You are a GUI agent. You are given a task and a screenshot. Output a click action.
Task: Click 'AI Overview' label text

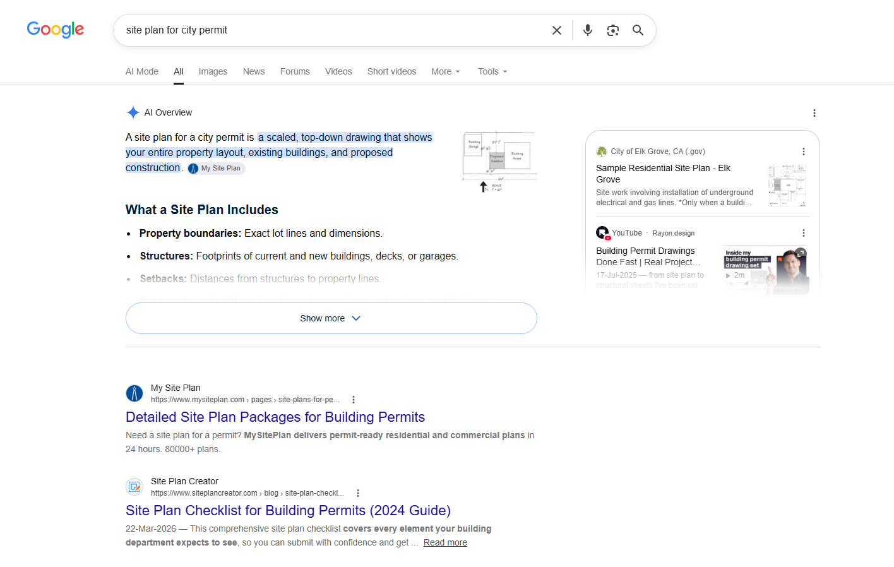coord(168,112)
